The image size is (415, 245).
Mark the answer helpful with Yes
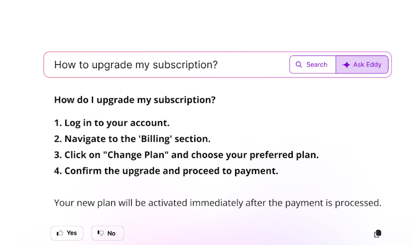click(x=67, y=233)
